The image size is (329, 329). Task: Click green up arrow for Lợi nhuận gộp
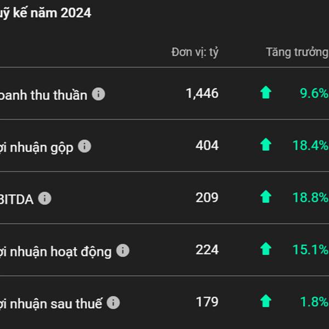(x=266, y=144)
